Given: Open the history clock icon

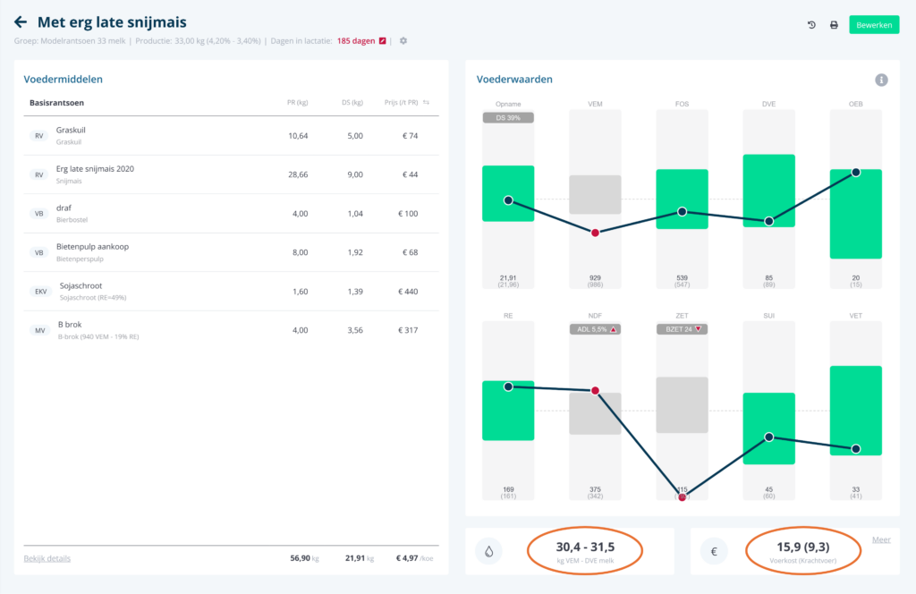Looking at the screenshot, I should coord(811,25).
